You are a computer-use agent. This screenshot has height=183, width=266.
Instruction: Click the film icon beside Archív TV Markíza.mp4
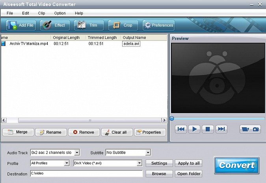click(x=4, y=44)
